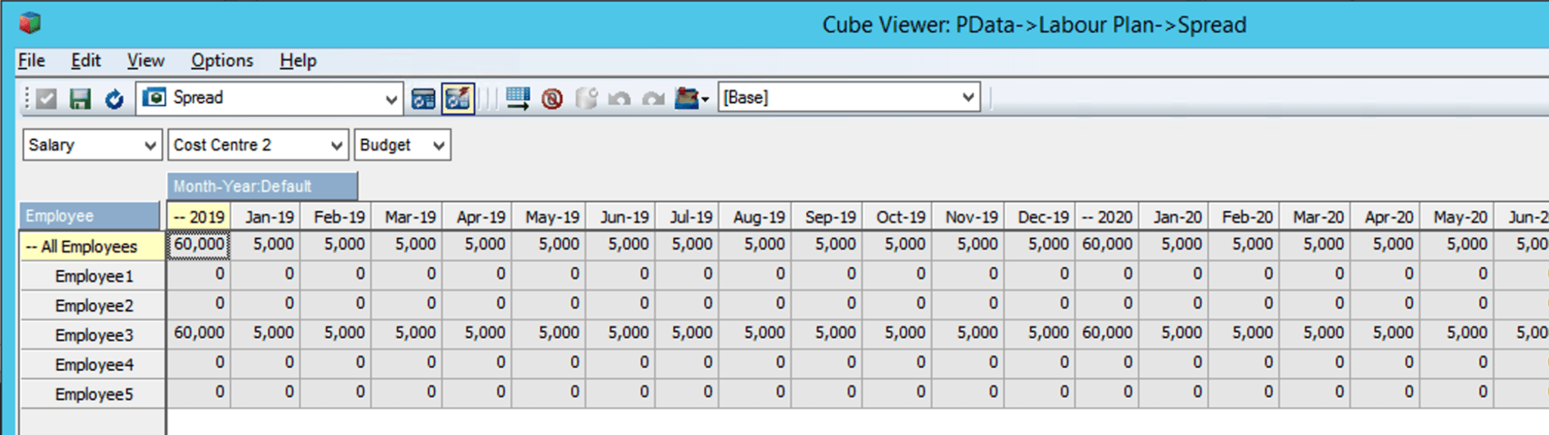Toggle the automatic recalculate icon
Screen dimensions: 1549x435
pos(458,99)
